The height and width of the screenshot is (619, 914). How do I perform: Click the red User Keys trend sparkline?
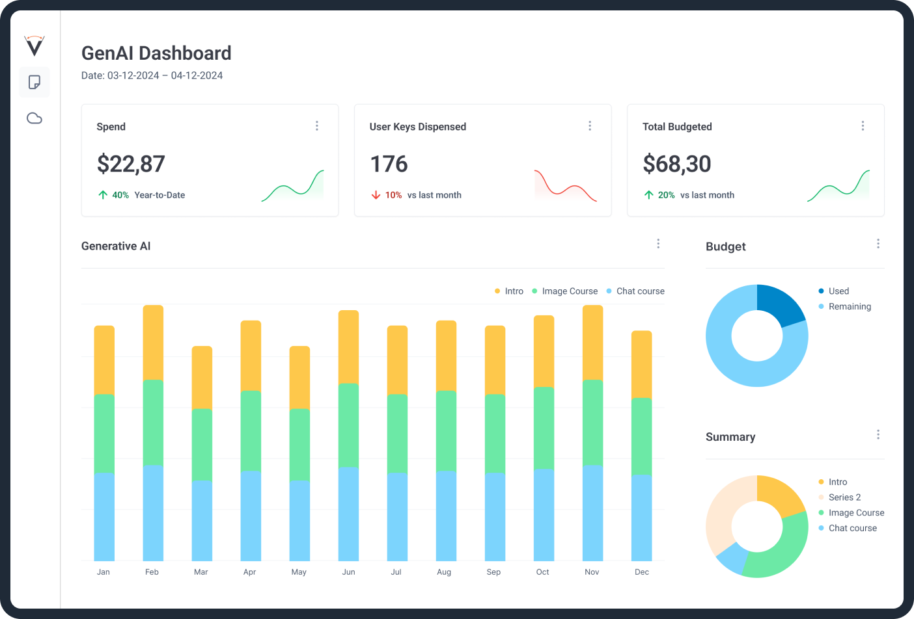click(565, 187)
